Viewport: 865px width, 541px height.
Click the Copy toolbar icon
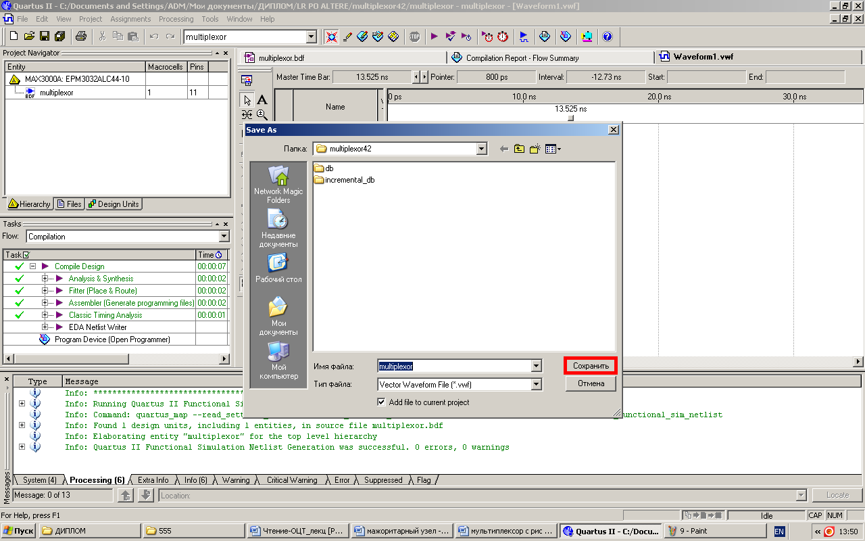click(x=118, y=36)
